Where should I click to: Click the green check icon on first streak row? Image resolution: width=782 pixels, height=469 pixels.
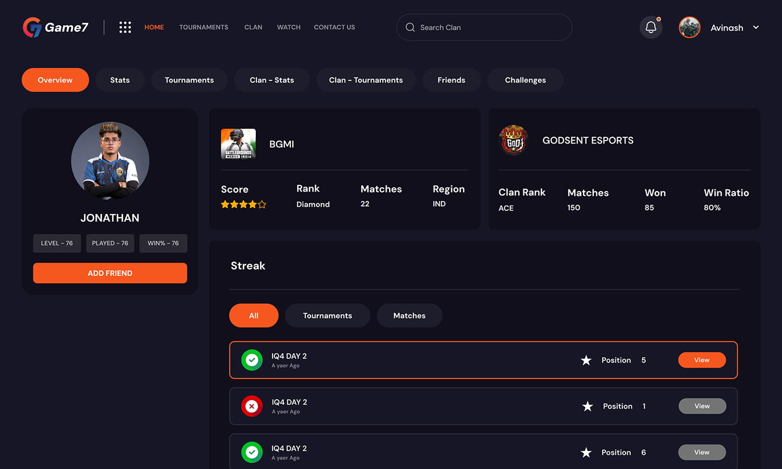click(252, 360)
